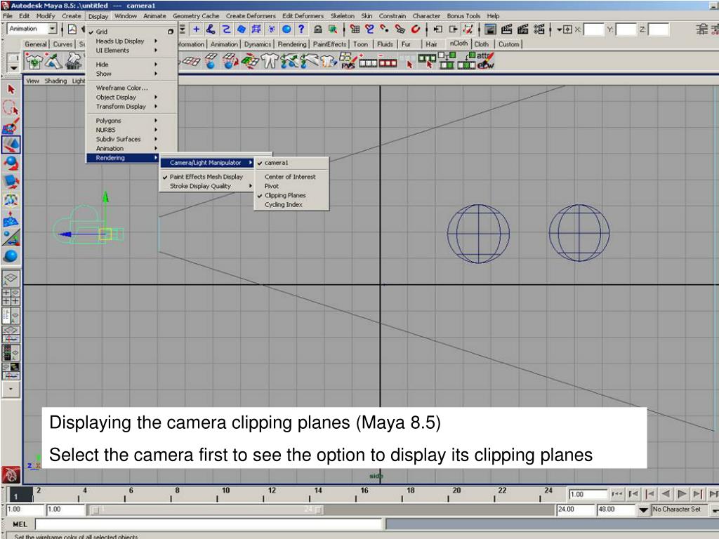719x539 pixels.
Task: Click the IPR render icon
Action: 522,29
